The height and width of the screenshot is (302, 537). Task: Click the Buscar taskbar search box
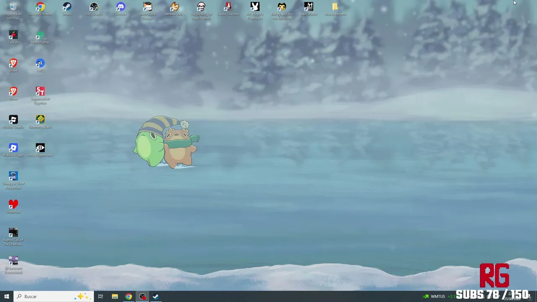coord(53,297)
